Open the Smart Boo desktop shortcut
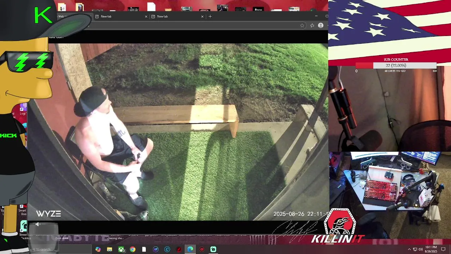The image size is (451, 254). point(22,210)
